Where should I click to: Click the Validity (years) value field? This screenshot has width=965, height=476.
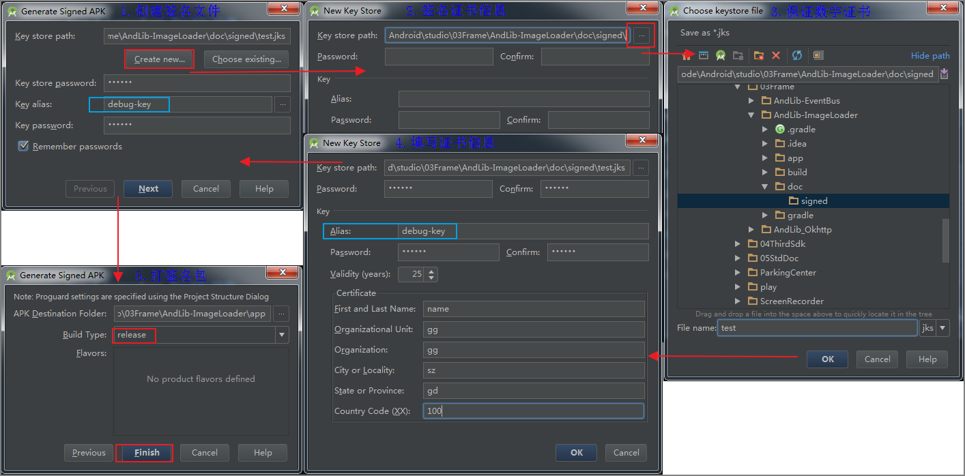coord(411,274)
